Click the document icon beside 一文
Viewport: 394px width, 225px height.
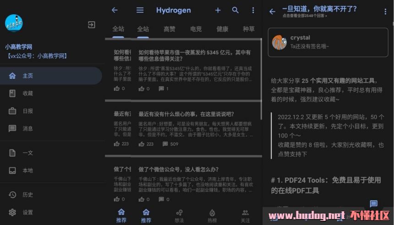click(12, 153)
